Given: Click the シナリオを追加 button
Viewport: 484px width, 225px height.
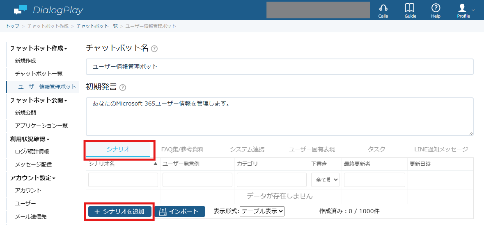Looking at the screenshot, I should (120, 211).
